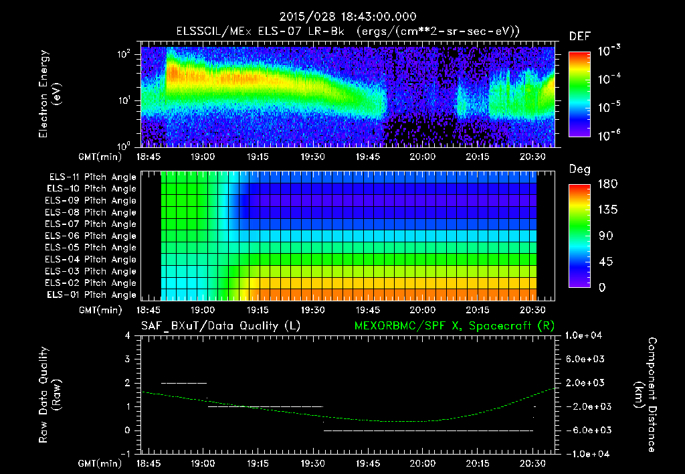Click the ELS-05 Pitch Angle row label
The height and width of the screenshot is (474, 685).
click(x=91, y=248)
